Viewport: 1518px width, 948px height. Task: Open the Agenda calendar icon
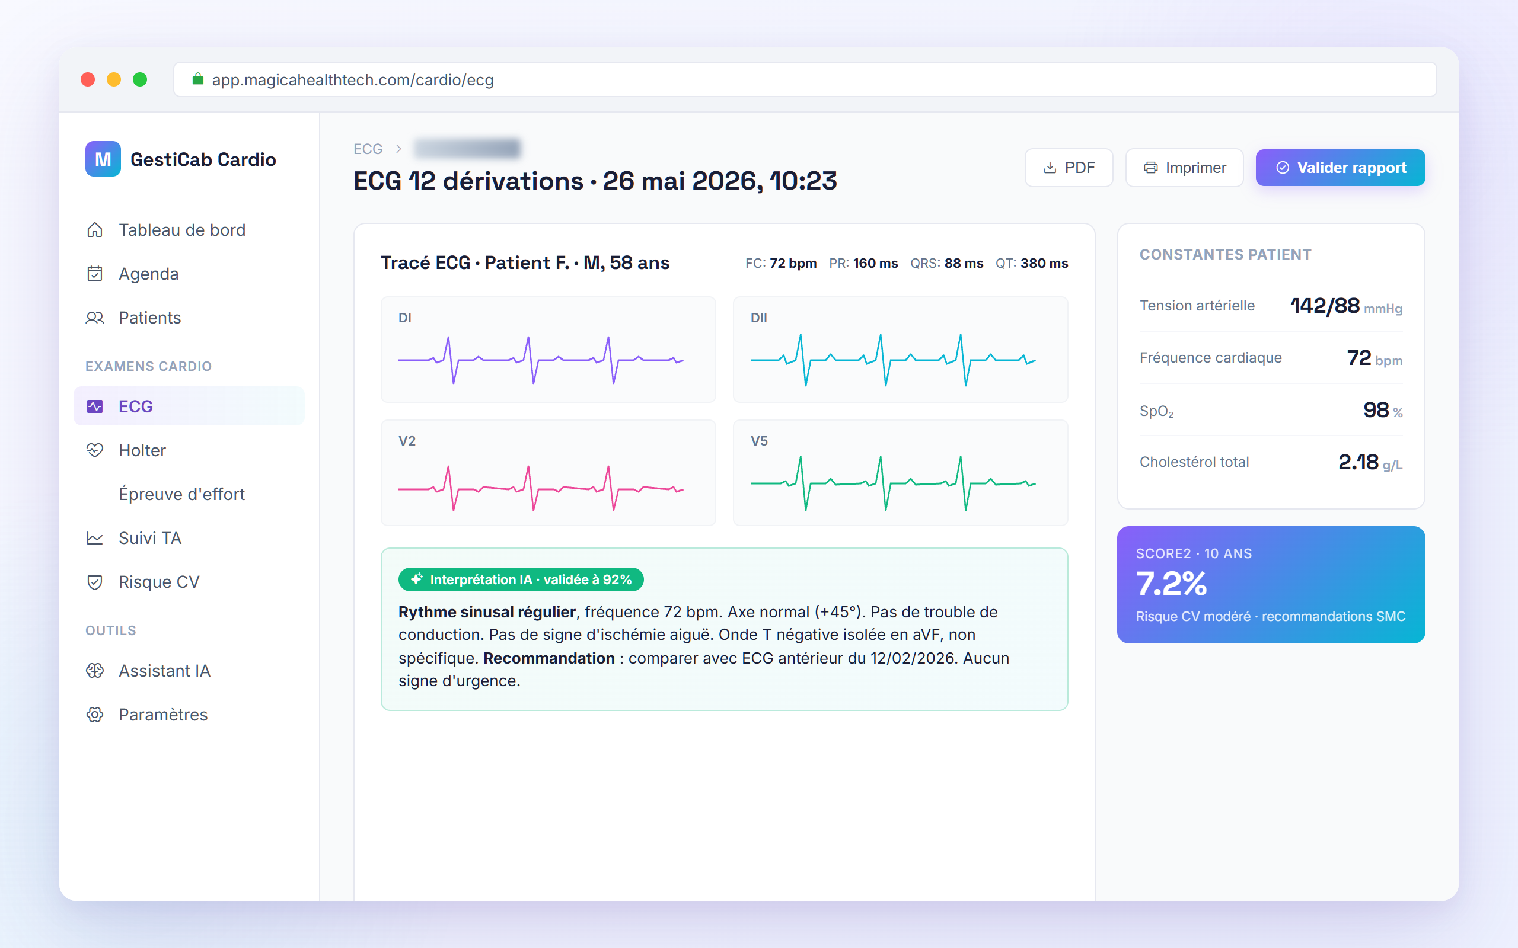point(95,274)
